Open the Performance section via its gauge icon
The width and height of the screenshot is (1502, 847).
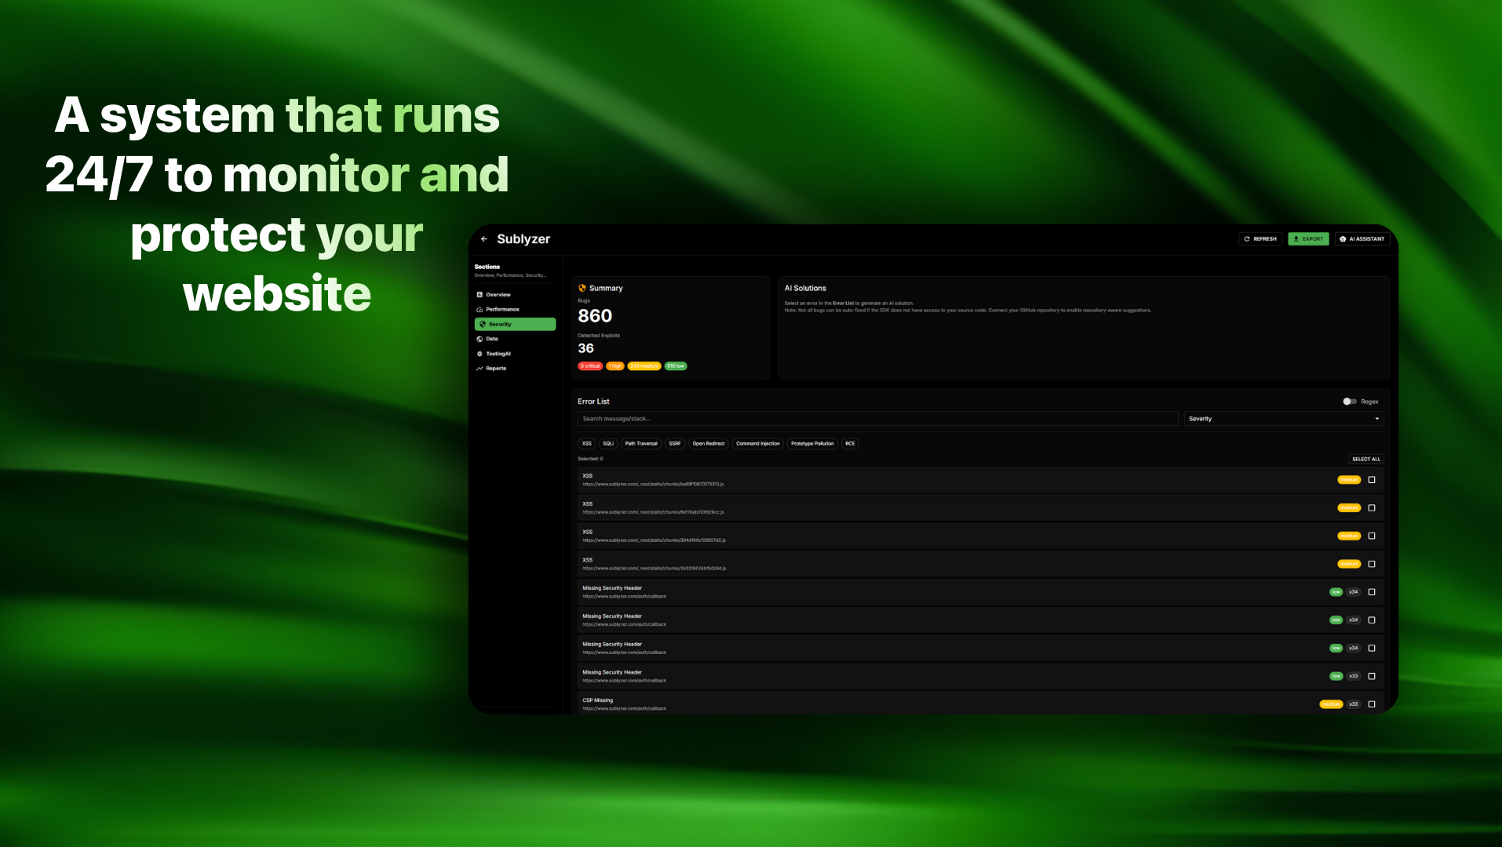coord(479,309)
